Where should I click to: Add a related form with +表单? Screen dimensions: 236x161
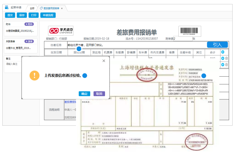(x=29, y=41)
